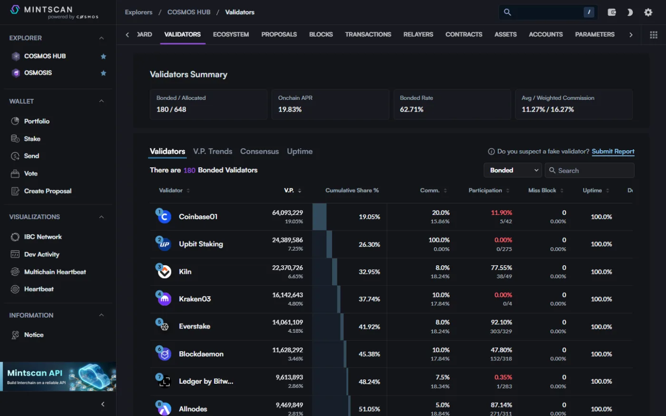Image resolution: width=666 pixels, height=416 pixels.
Task: Unfavorite Osmosis star
Action: [103, 73]
